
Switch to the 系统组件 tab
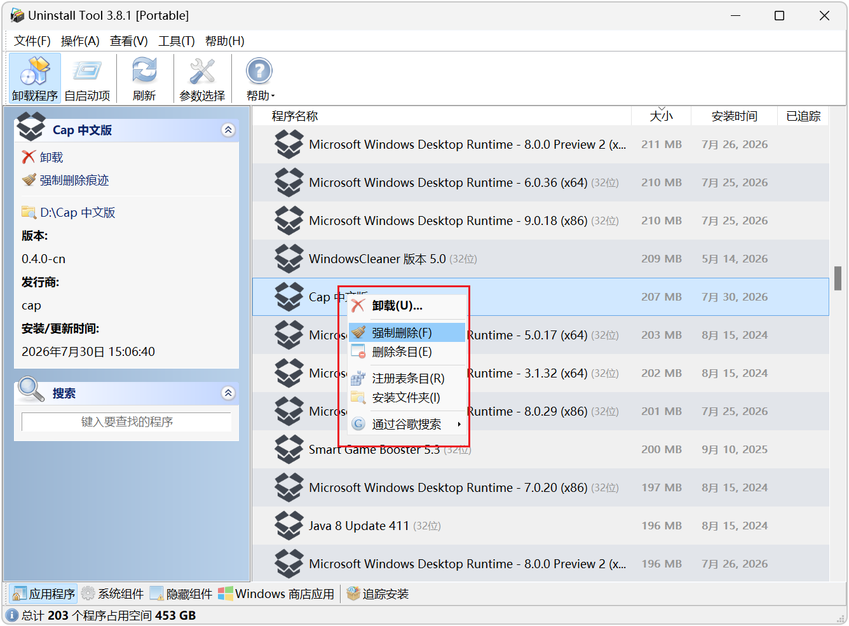pyautogui.click(x=112, y=594)
